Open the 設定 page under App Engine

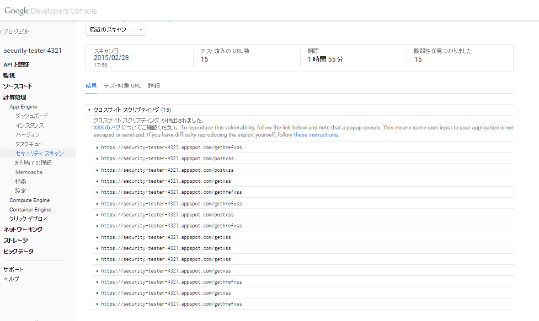(x=20, y=191)
